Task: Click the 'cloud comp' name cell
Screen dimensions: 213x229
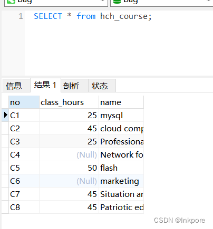Action: tap(121, 128)
